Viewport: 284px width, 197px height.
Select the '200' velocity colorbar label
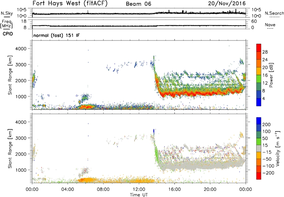(x=267, y=124)
